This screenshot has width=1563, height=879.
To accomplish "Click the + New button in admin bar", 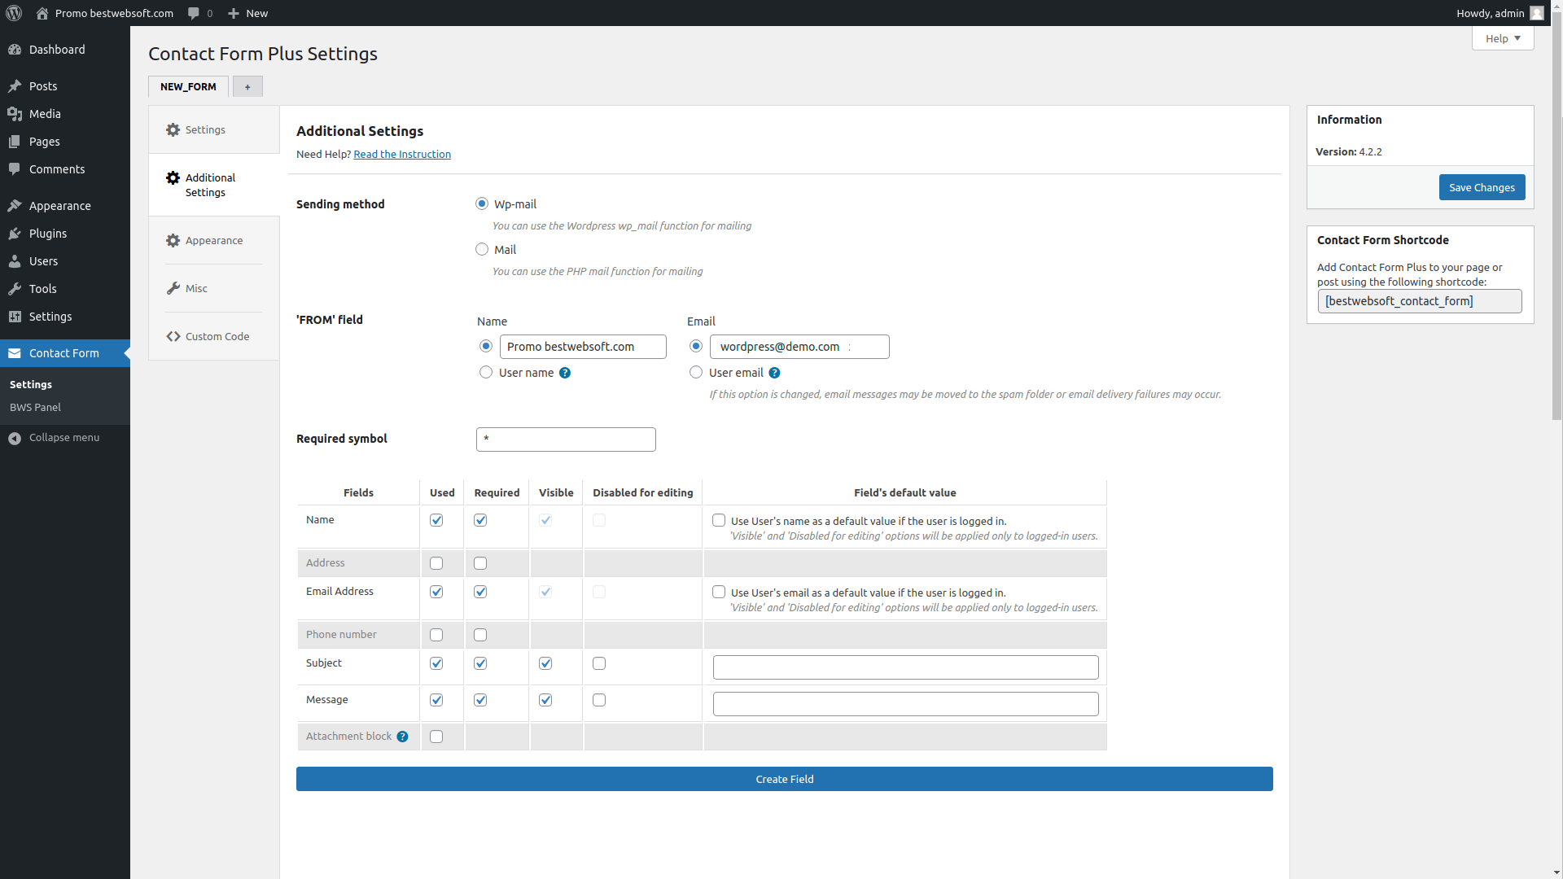I will [247, 13].
